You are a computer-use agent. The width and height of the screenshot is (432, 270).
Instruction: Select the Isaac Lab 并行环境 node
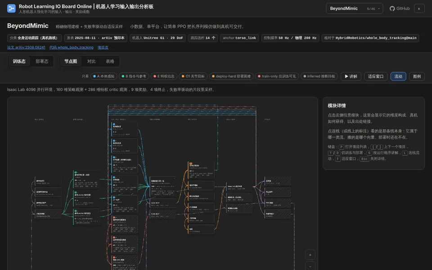point(239,187)
